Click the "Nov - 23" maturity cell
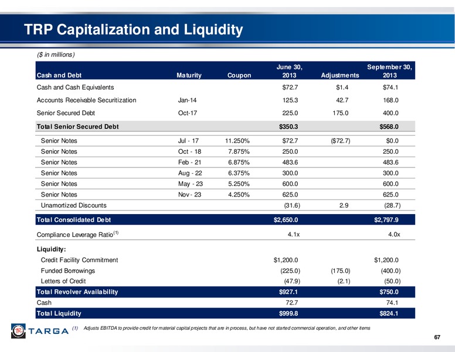455x352 pixels. 189,195
